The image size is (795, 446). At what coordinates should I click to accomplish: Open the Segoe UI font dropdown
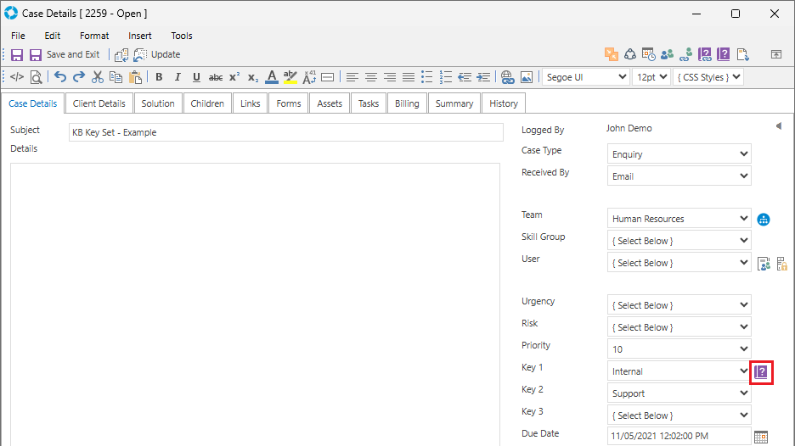tap(585, 77)
